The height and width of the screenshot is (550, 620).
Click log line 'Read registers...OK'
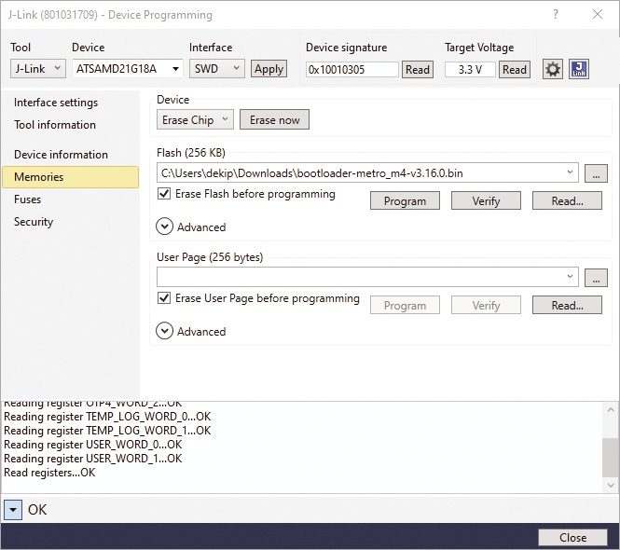tap(49, 473)
